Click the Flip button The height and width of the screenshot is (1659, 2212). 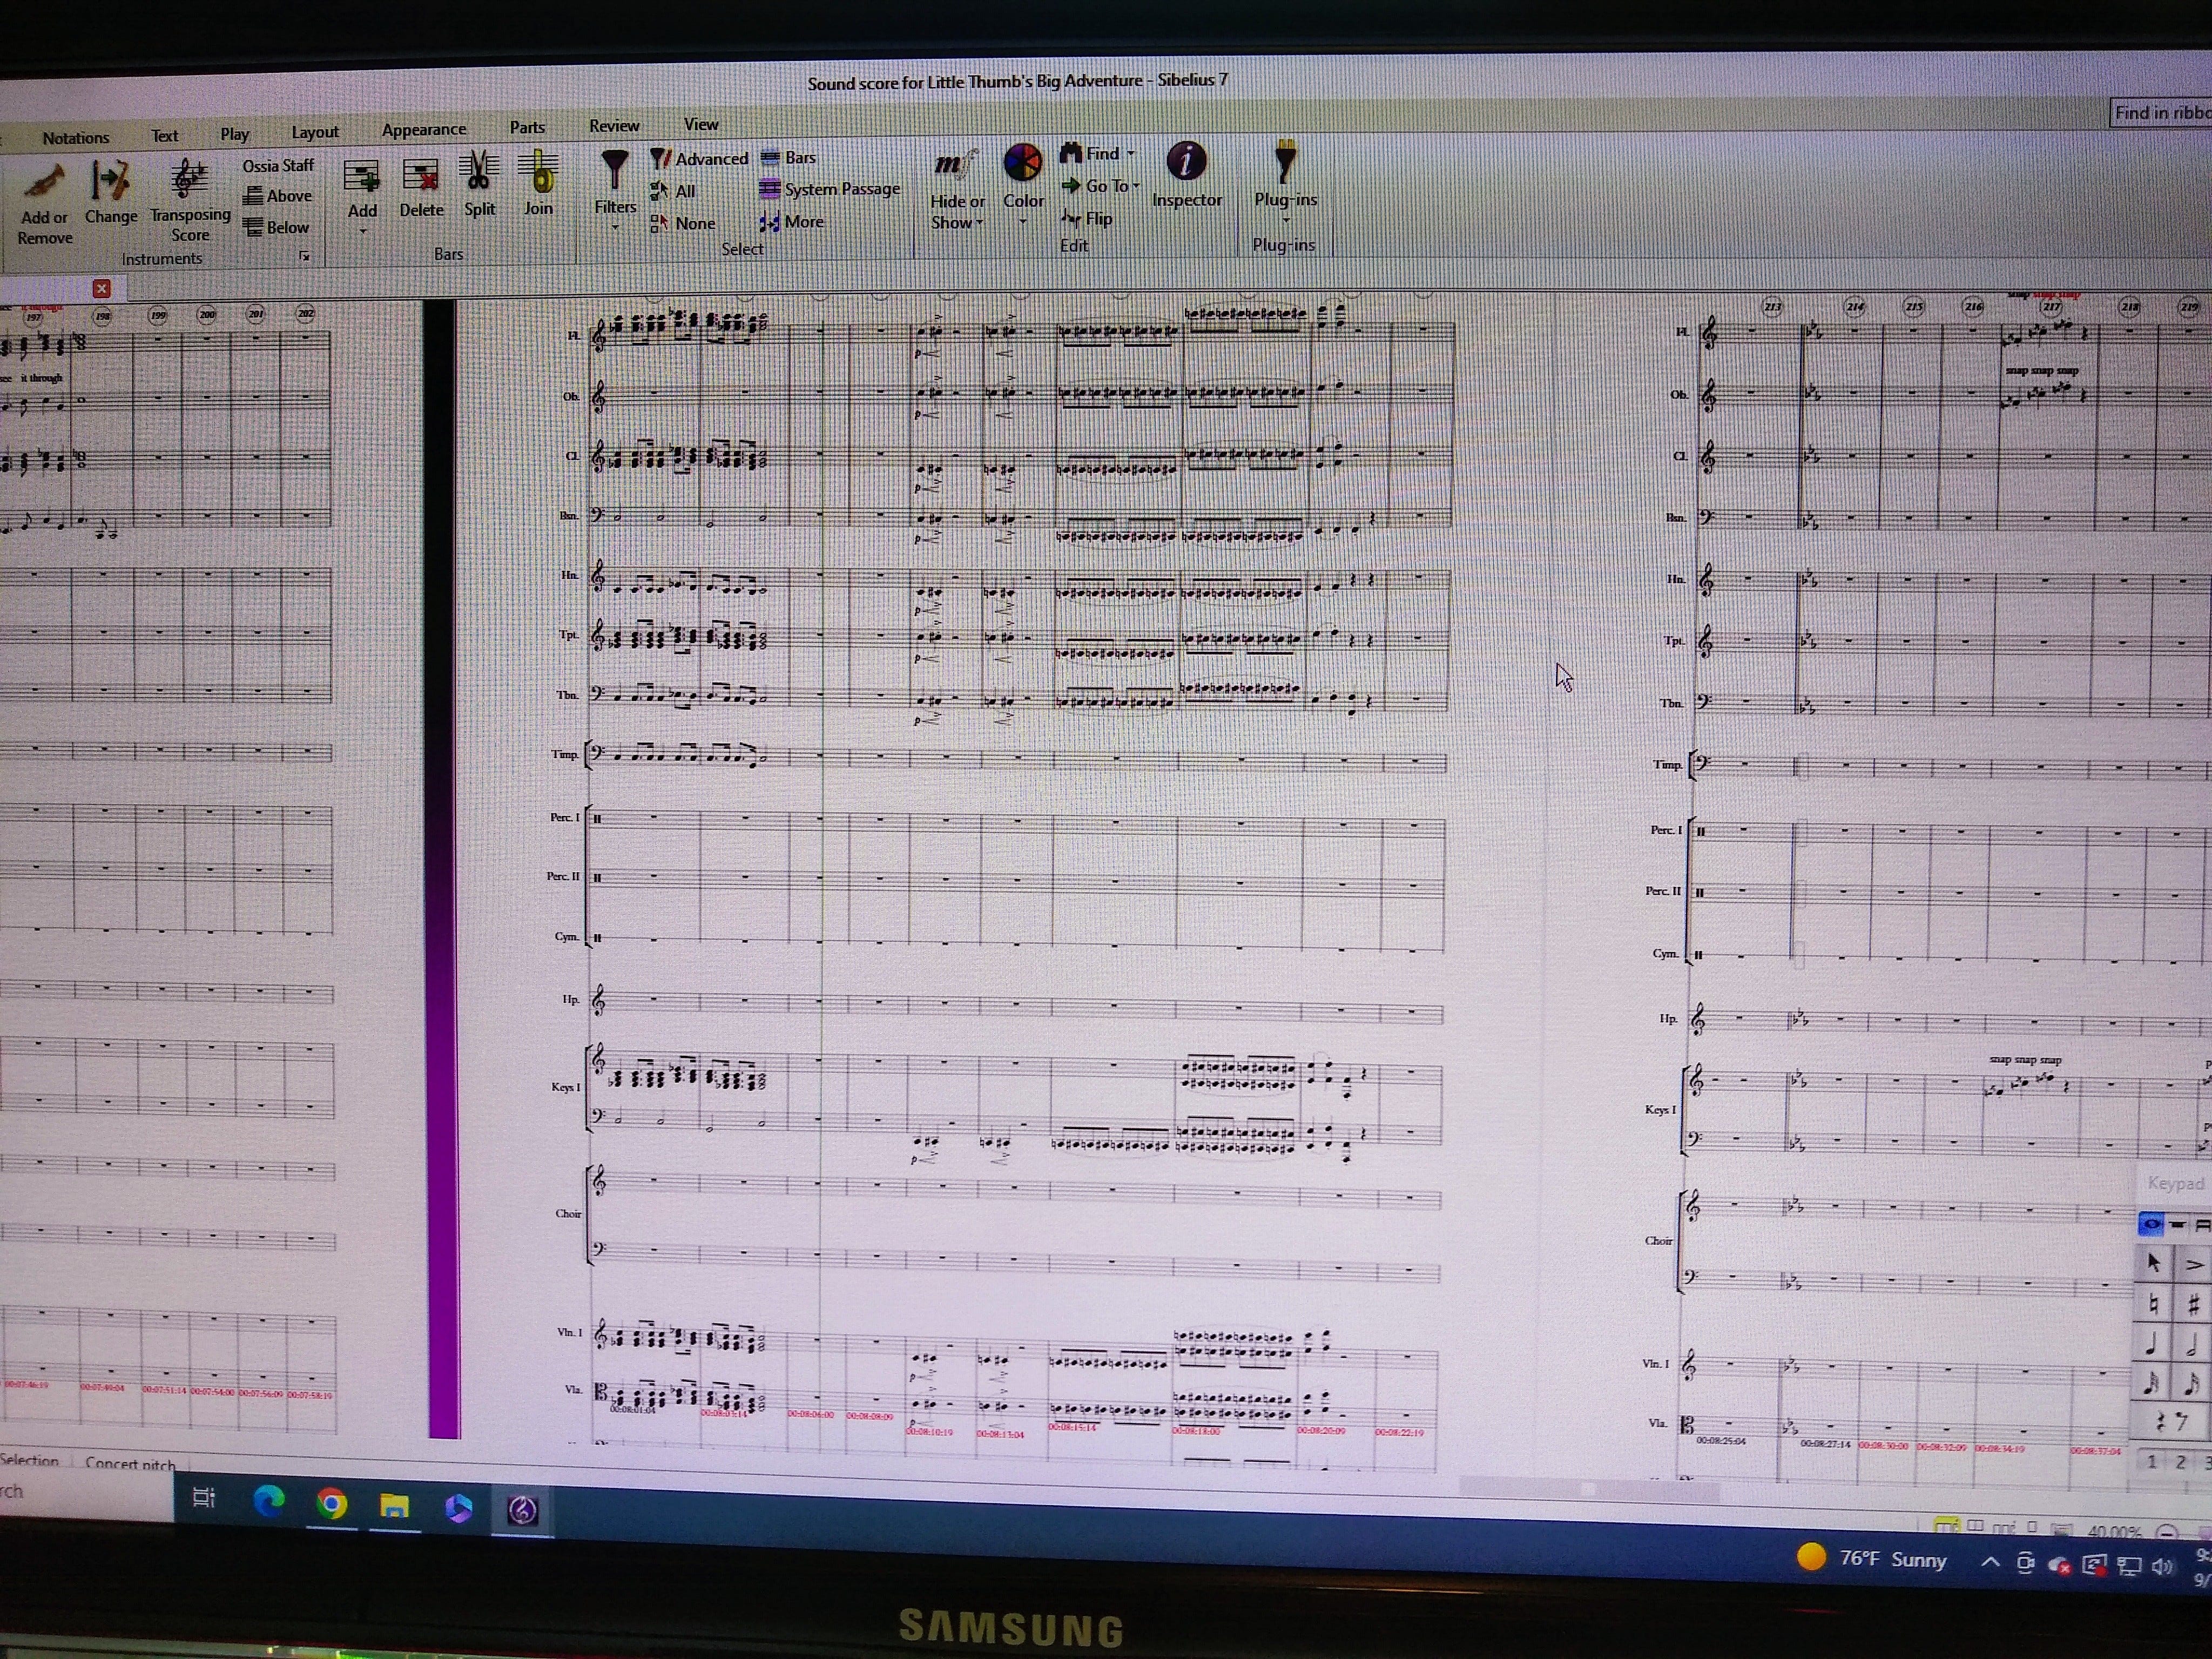pyautogui.click(x=1086, y=218)
